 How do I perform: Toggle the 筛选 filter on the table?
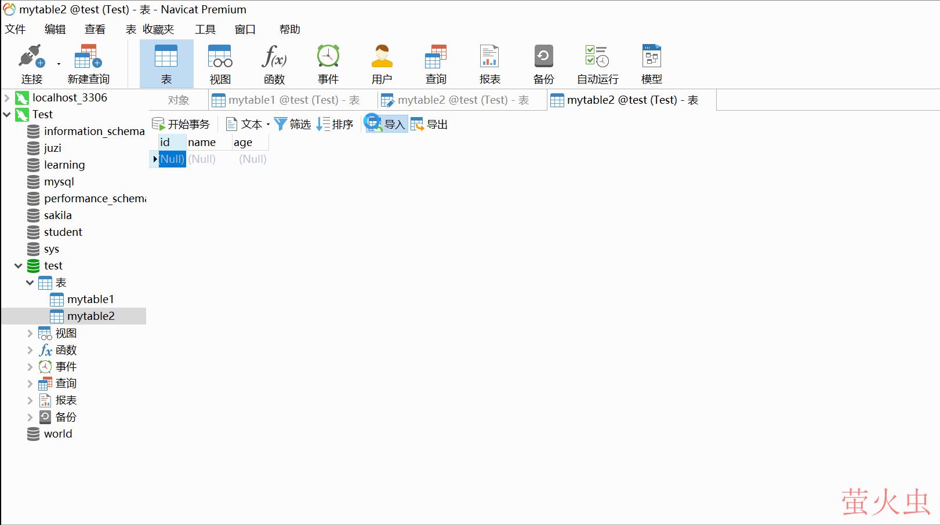tap(292, 123)
